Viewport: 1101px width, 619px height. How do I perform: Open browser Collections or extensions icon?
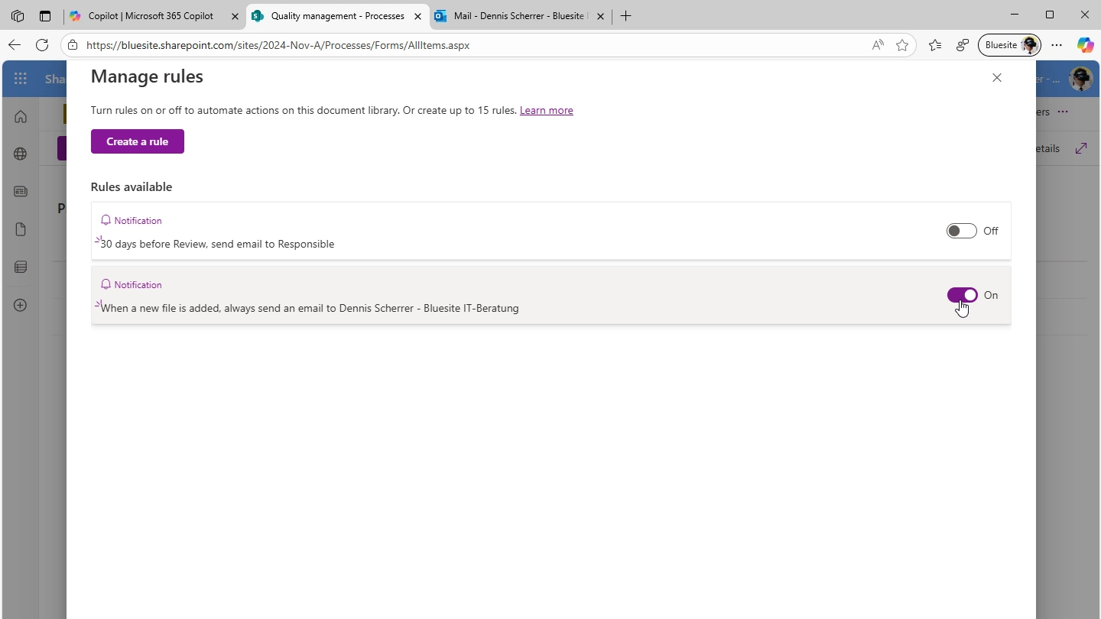click(963, 45)
